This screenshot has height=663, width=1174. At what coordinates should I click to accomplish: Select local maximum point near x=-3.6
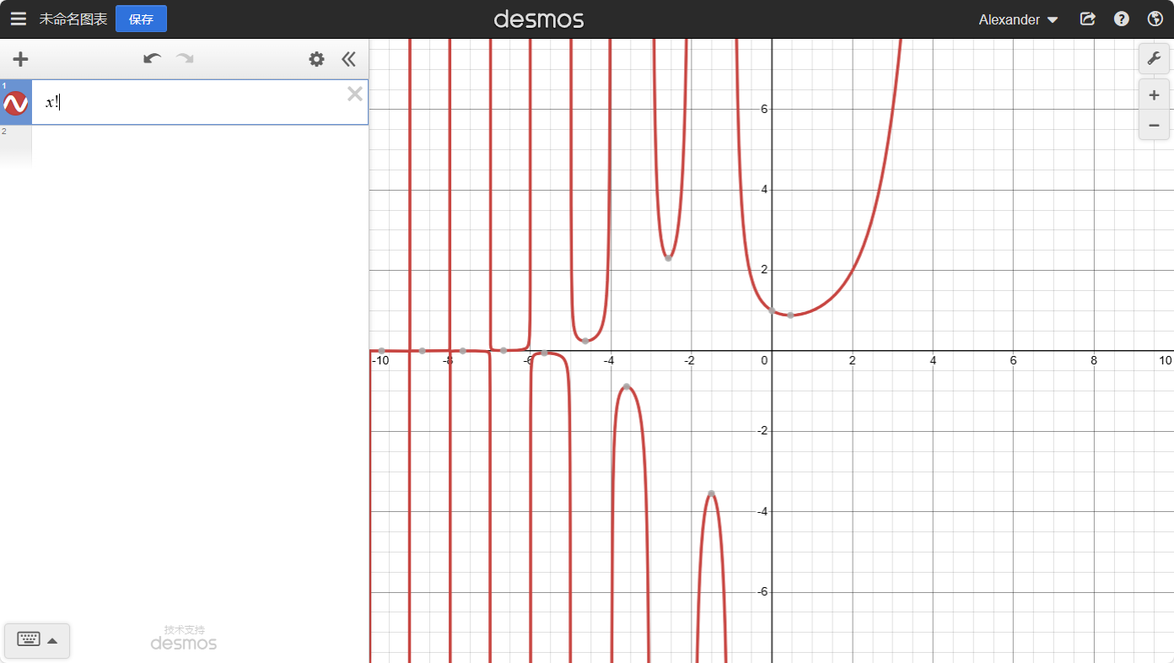(626, 386)
